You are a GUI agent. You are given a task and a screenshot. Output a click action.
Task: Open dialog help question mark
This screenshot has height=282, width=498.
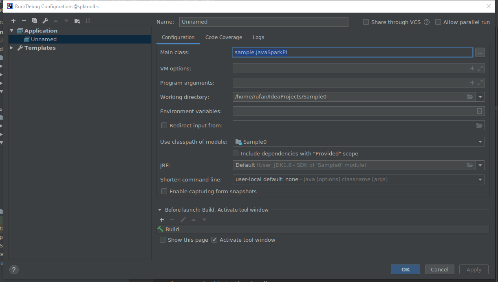coord(14,269)
